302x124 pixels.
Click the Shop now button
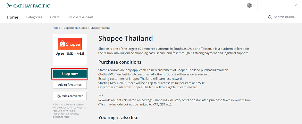tap(70, 74)
